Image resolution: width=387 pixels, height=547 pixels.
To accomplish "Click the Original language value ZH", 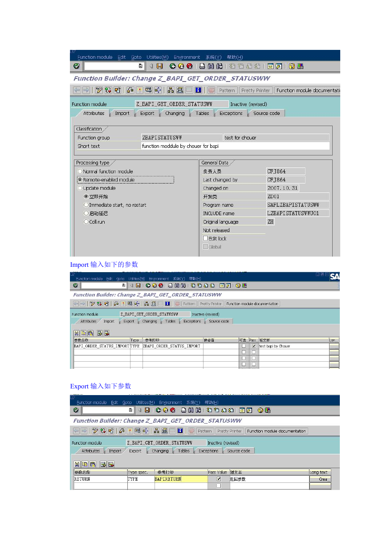I will (270, 222).
